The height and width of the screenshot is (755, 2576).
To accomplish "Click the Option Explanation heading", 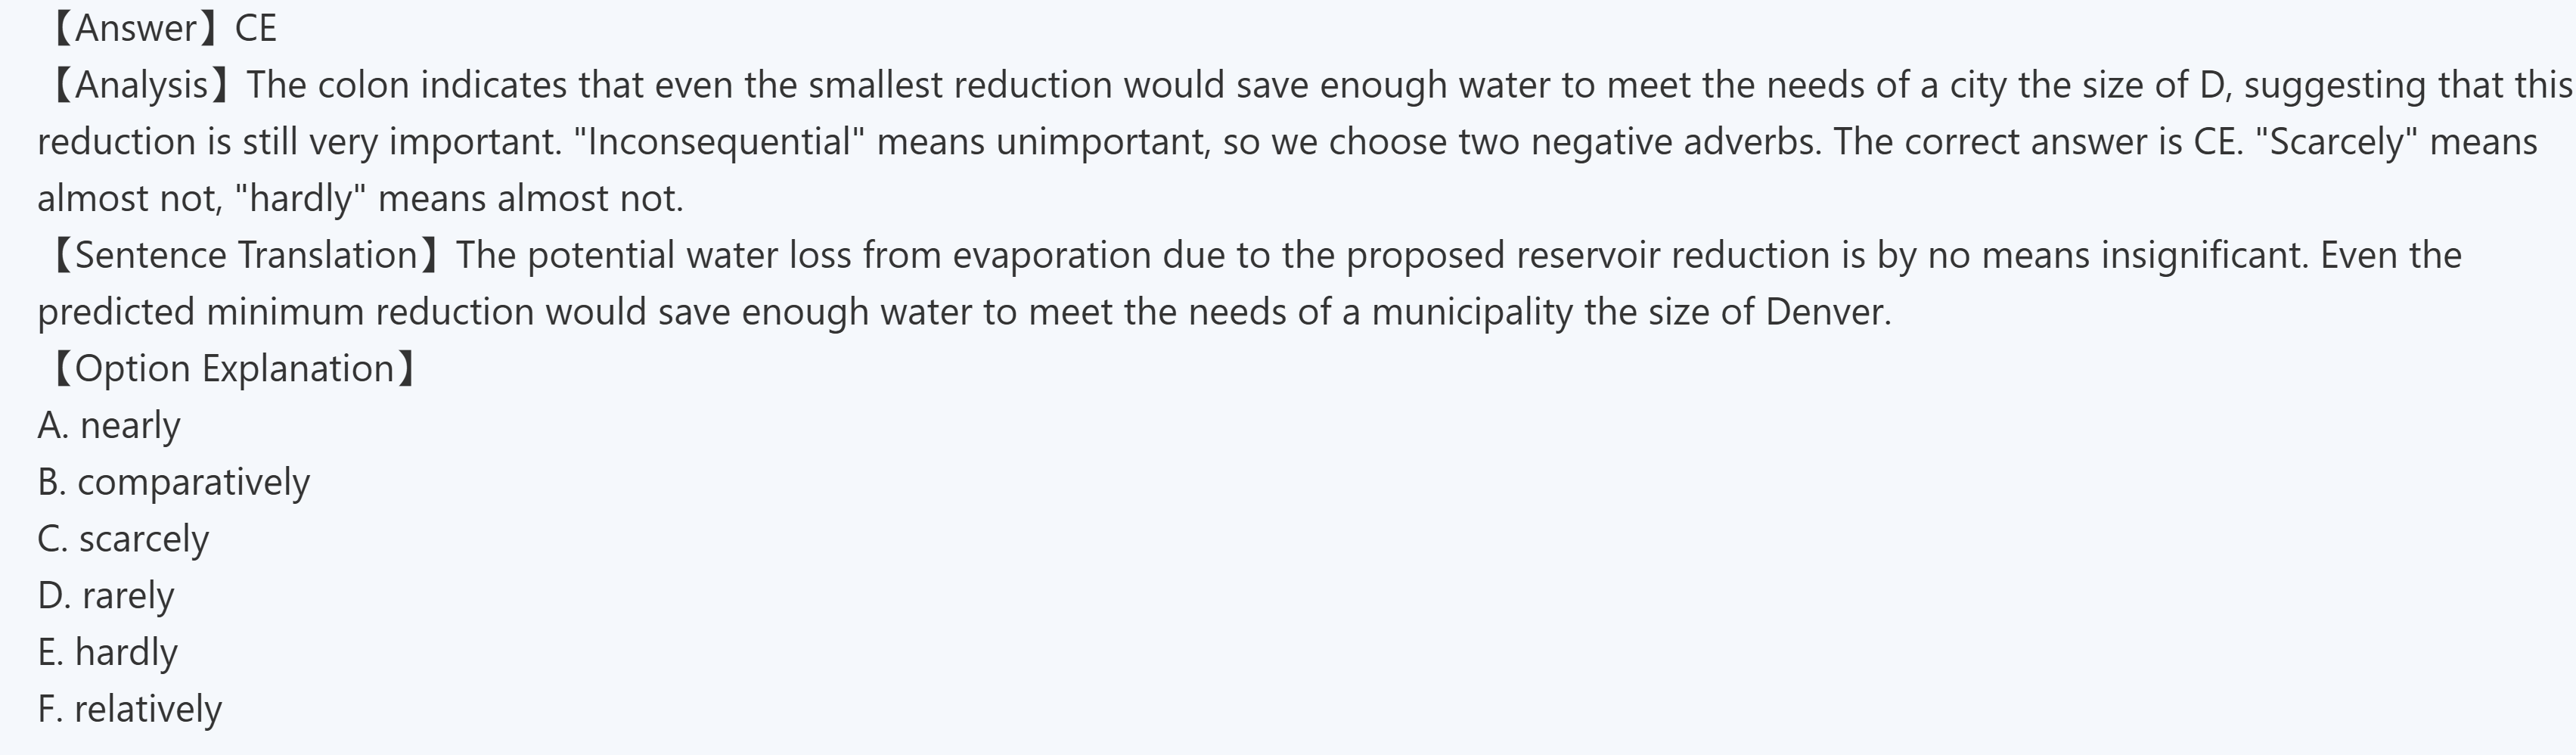I will [x=234, y=369].
